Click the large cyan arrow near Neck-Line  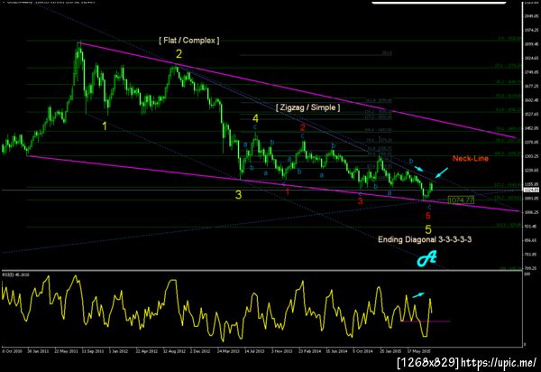(442, 172)
